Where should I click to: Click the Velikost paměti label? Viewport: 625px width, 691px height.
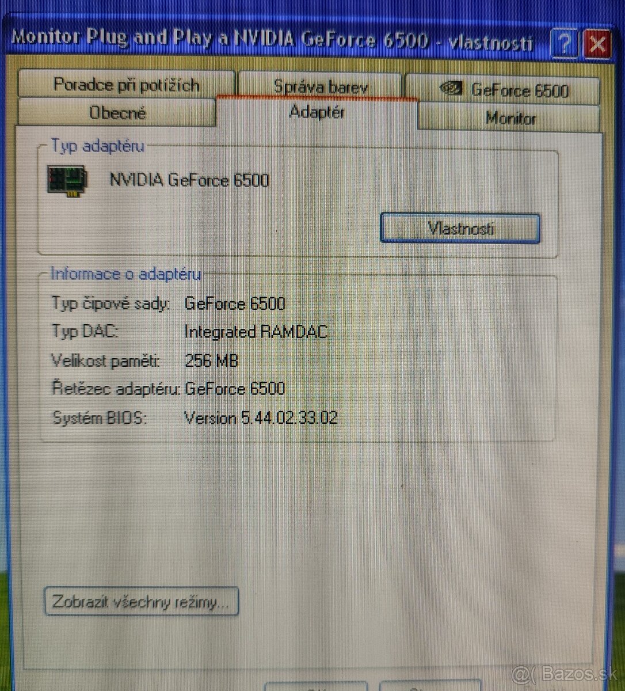coord(105,361)
